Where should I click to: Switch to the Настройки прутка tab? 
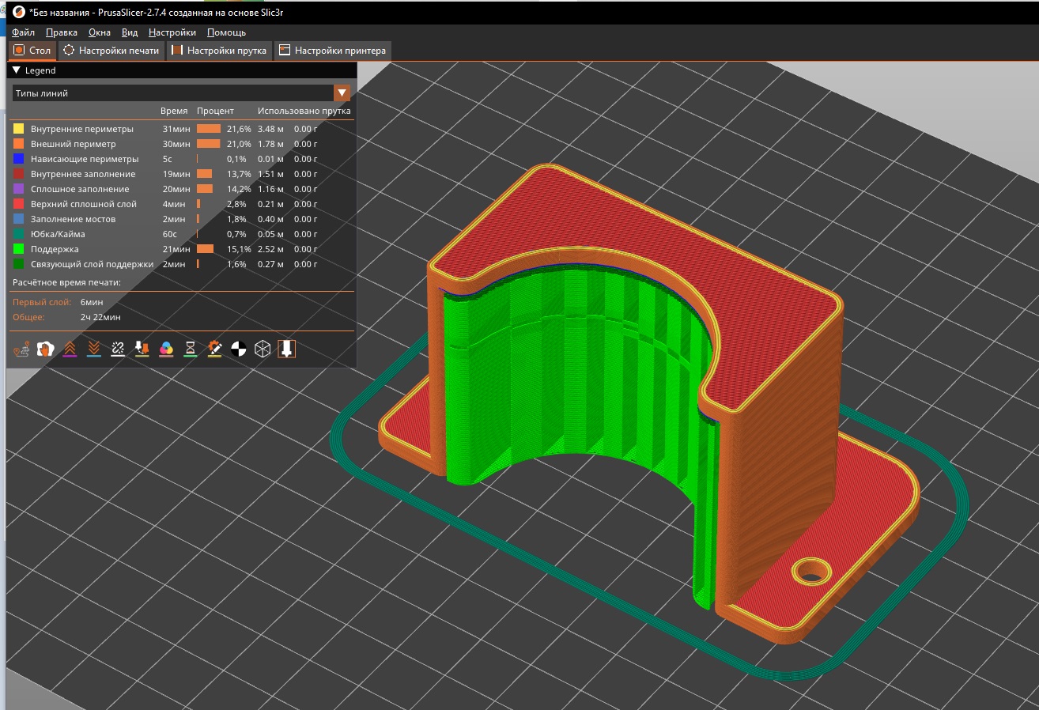219,51
